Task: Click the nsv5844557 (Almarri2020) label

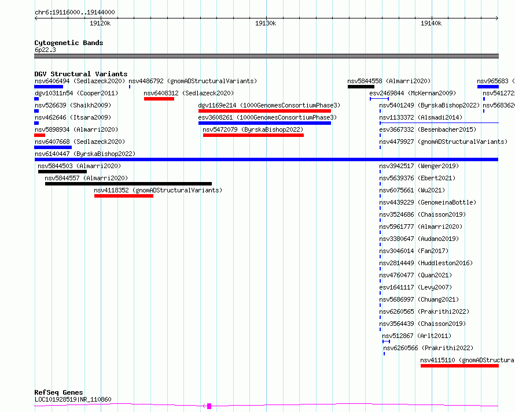Action: (86, 178)
